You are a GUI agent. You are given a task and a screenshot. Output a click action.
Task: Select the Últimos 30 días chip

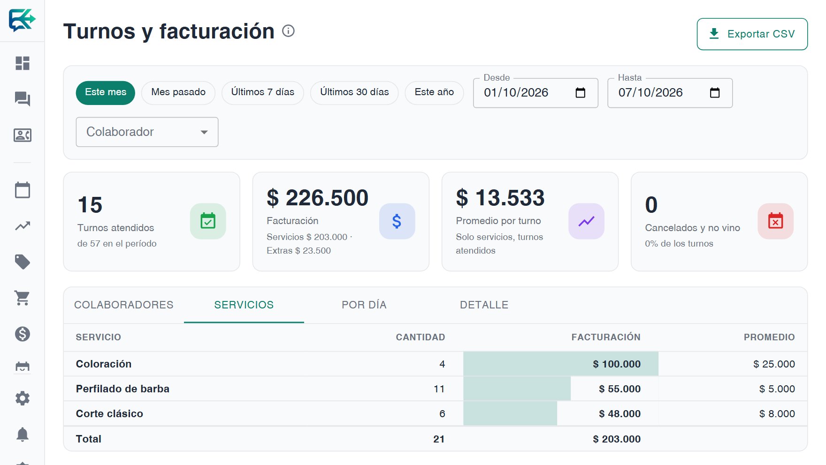[354, 93]
